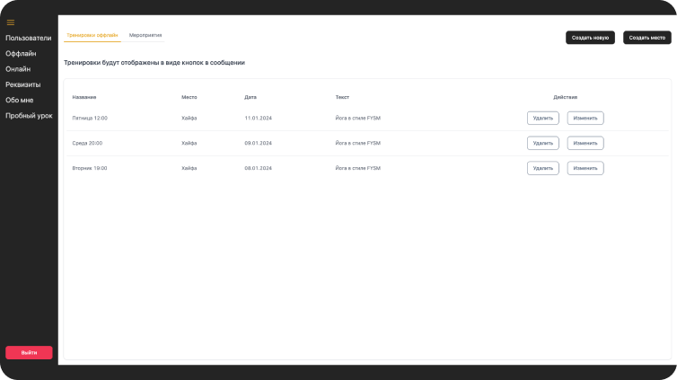Edit the Вторник 19:00 training
Viewport: 677px width, 380px height.
[x=585, y=168]
